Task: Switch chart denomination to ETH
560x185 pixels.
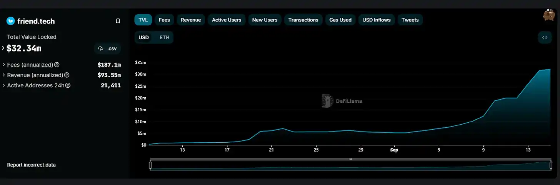Action: 164,38
